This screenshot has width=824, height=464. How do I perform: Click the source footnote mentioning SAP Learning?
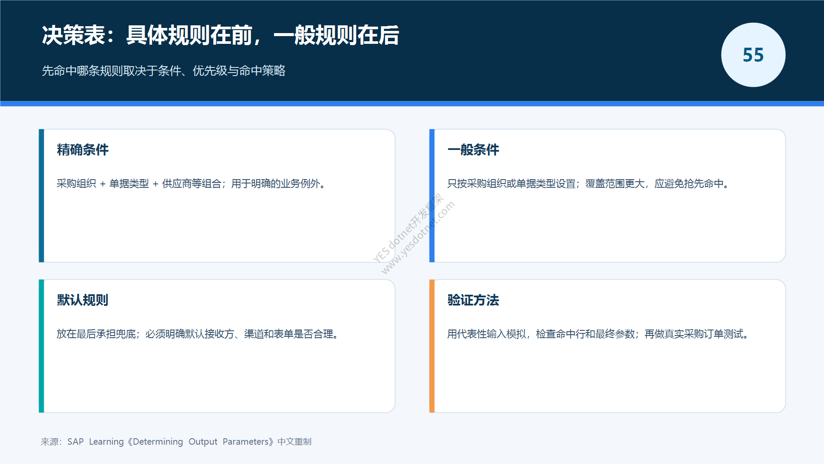pyautogui.click(x=176, y=442)
